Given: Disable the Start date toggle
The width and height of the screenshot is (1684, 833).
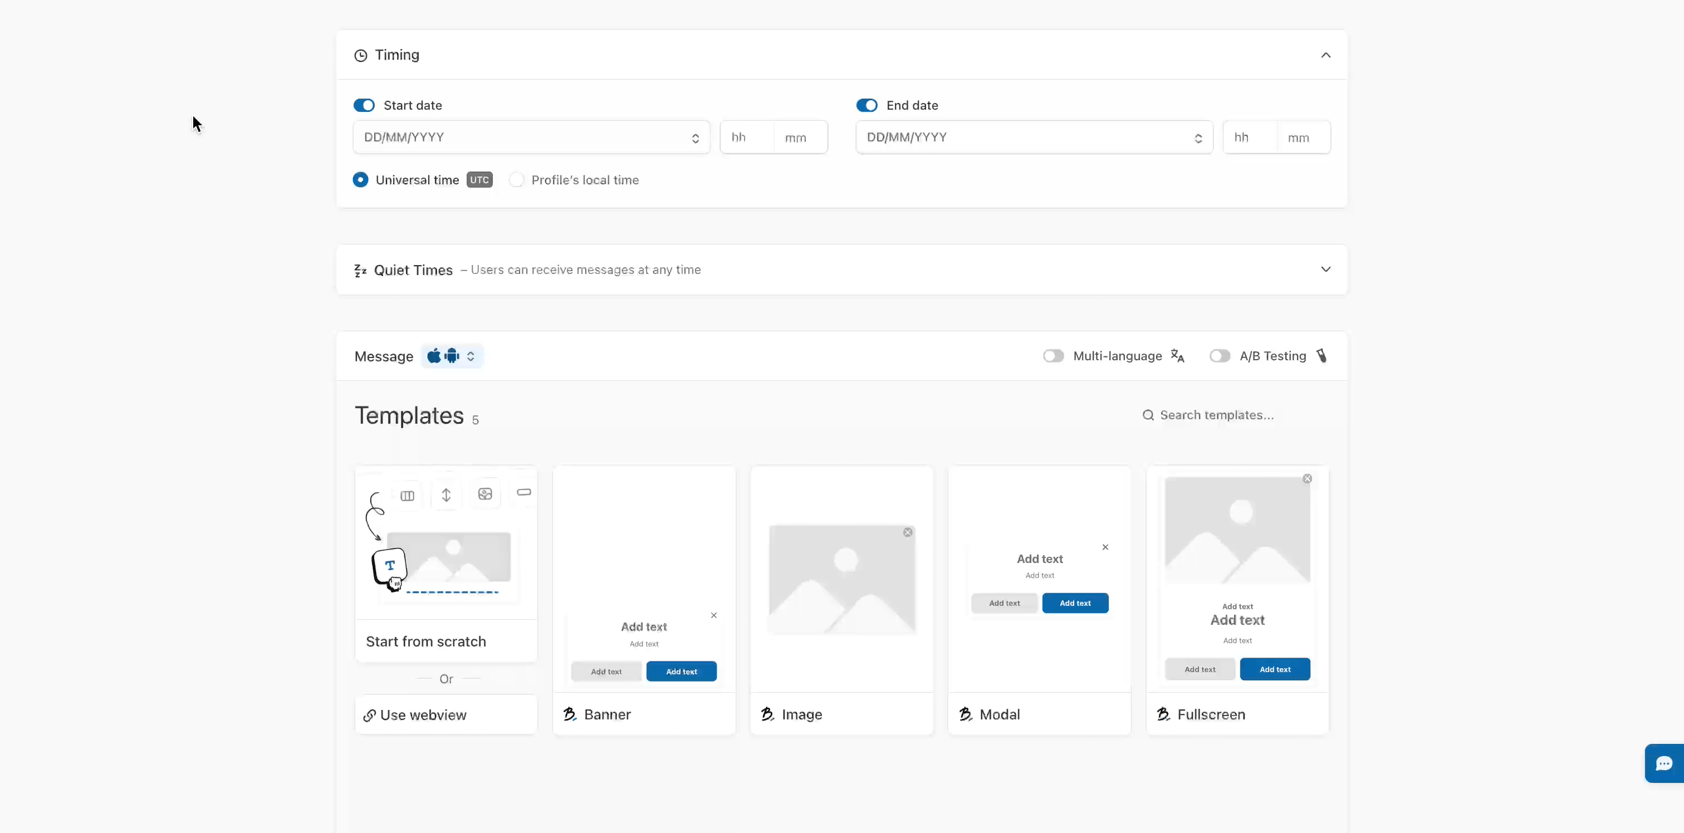Looking at the screenshot, I should (x=364, y=105).
